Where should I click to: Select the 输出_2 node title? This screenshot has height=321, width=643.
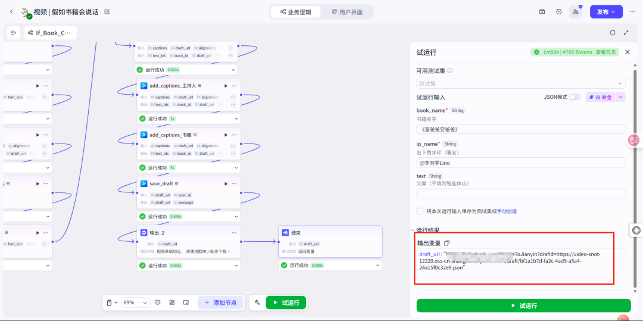point(157,232)
